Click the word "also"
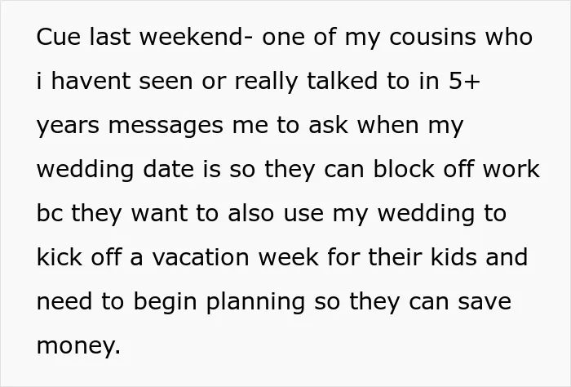The image size is (571, 387). point(250,213)
